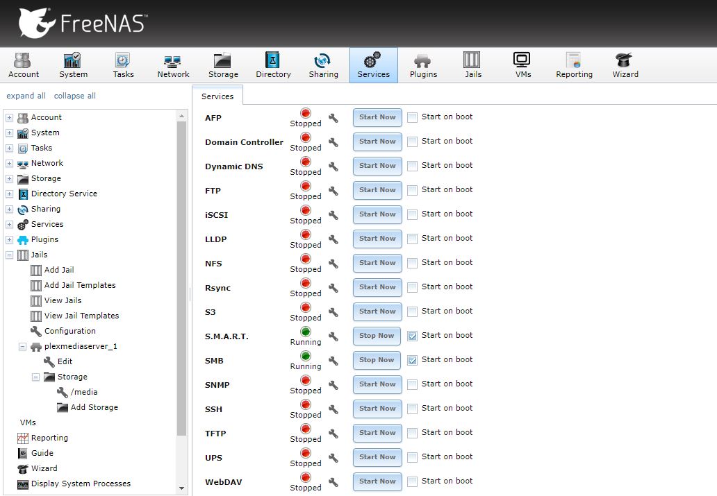
Task: Click the collapse all link
Action: pyautogui.click(x=75, y=96)
